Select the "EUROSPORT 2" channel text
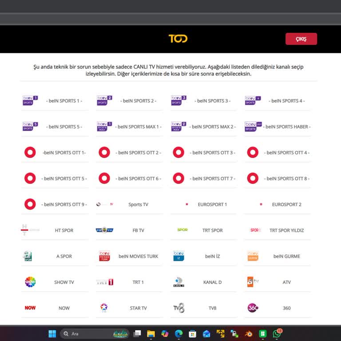 click(x=286, y=204)
